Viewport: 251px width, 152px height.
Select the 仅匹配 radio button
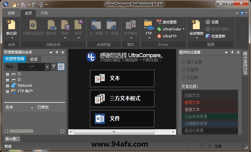click(184, 78)
